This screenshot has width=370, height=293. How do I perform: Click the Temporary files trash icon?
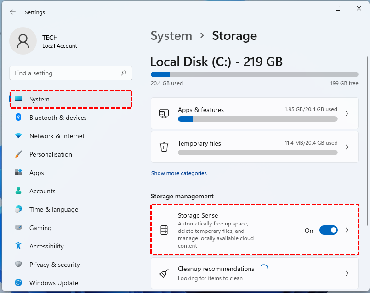click(x=164, y=147)
